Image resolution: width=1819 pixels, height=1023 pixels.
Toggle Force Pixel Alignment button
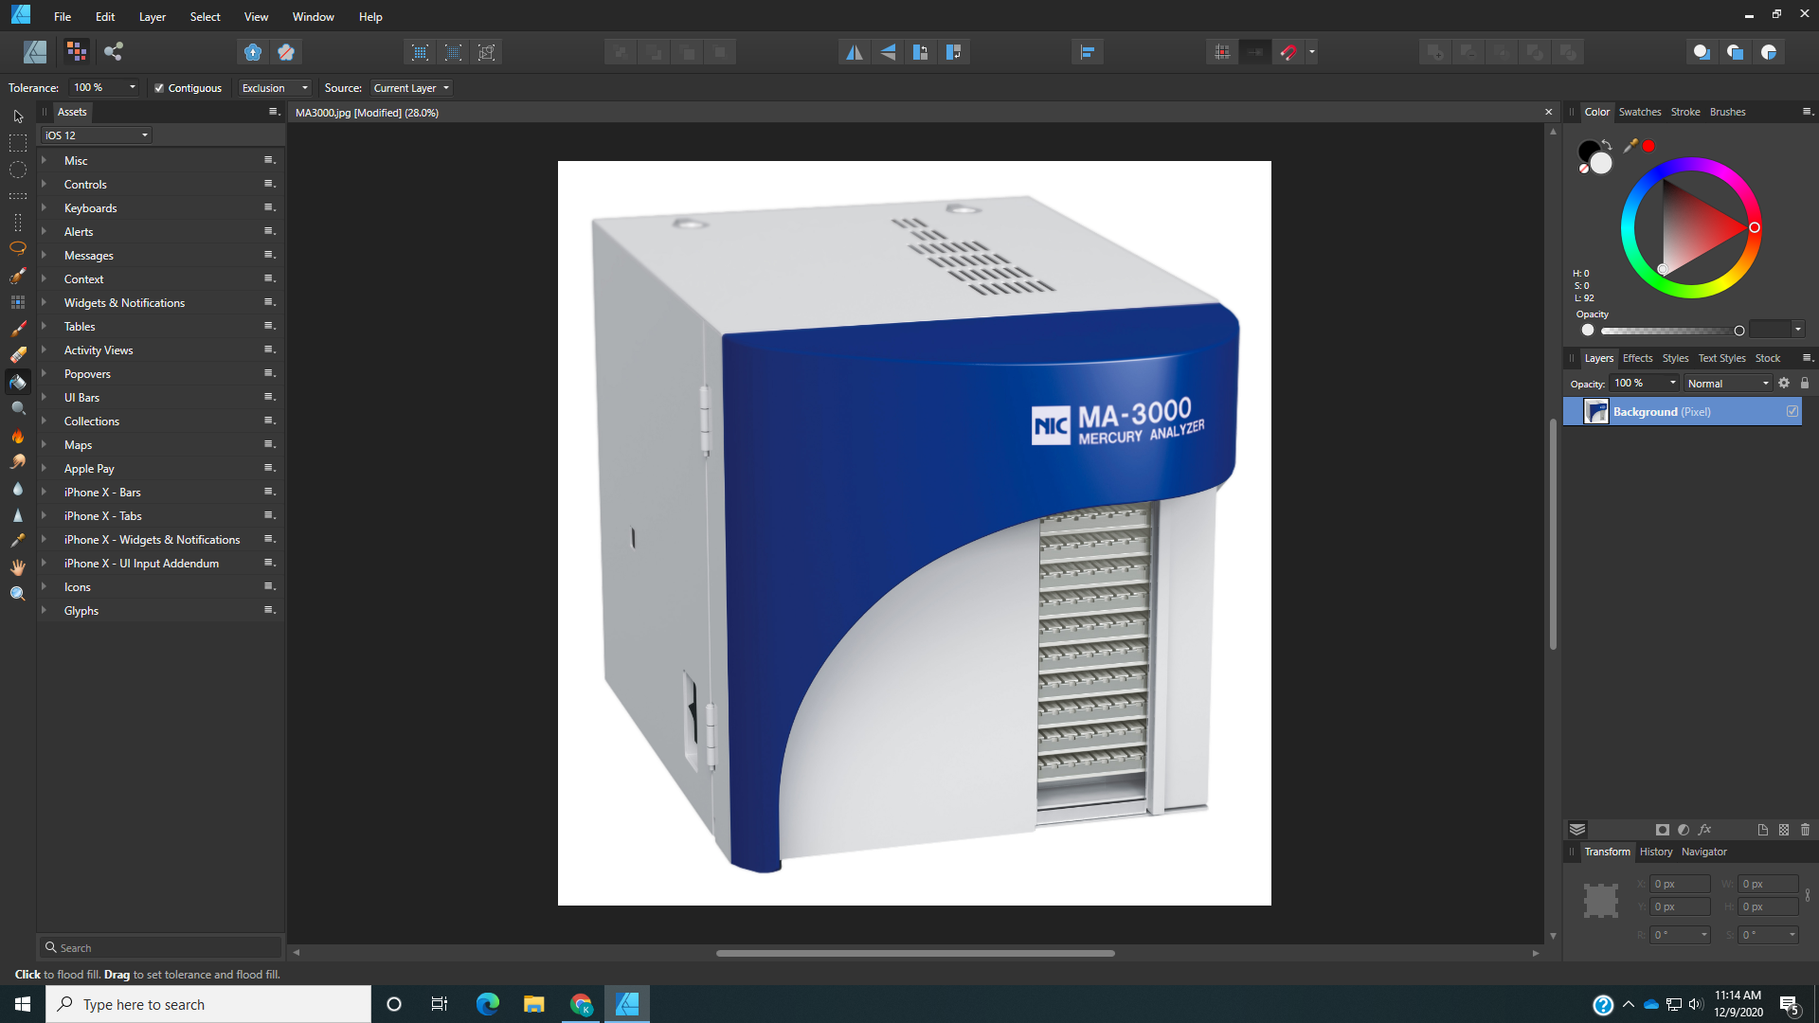pyautogui.click(x=1223, y=52)
